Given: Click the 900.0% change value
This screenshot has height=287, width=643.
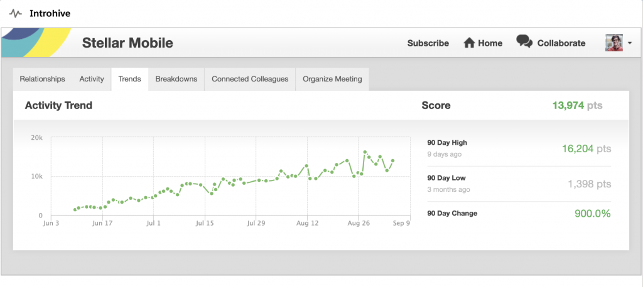Looking at the screenshot, I should [593, 213].
